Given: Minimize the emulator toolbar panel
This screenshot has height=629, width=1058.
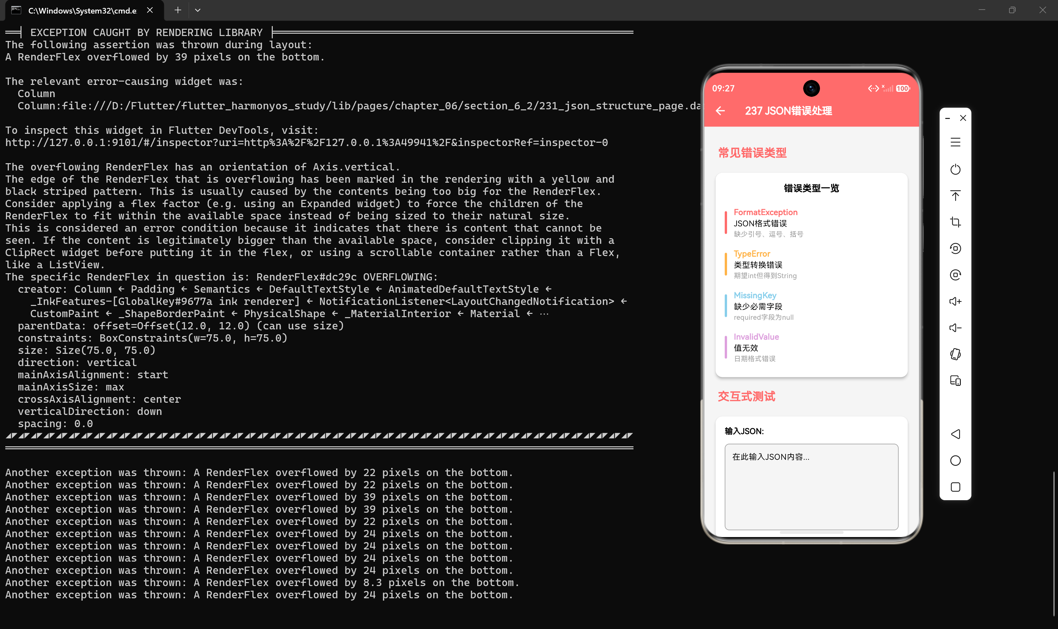Looking at the screenshot, I should click(x=948, y=118).
